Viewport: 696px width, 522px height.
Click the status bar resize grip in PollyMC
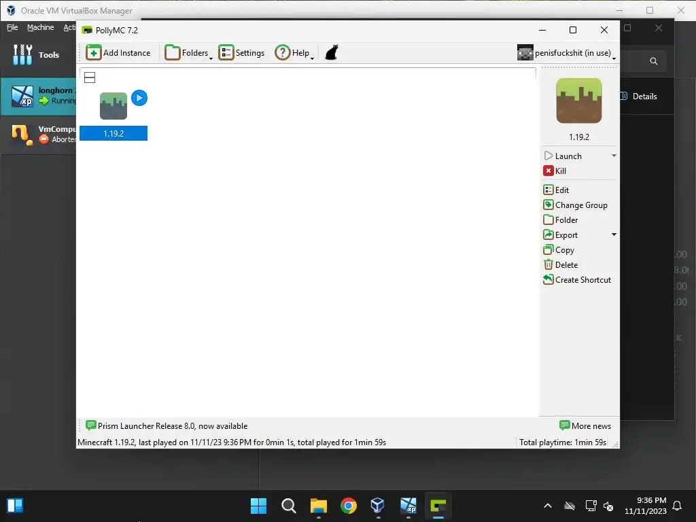pos(615,444)
